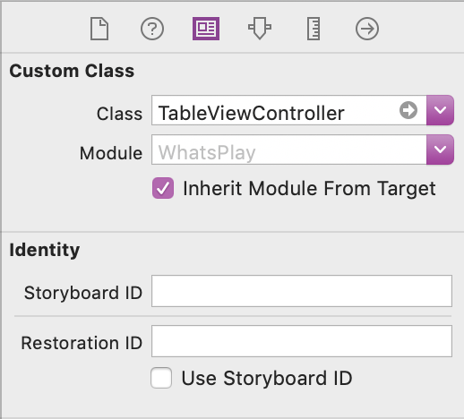This screenshot has height=419, width=464.
Task: Open the Size inspector ruler icon
Action: (x=314, y=29)
